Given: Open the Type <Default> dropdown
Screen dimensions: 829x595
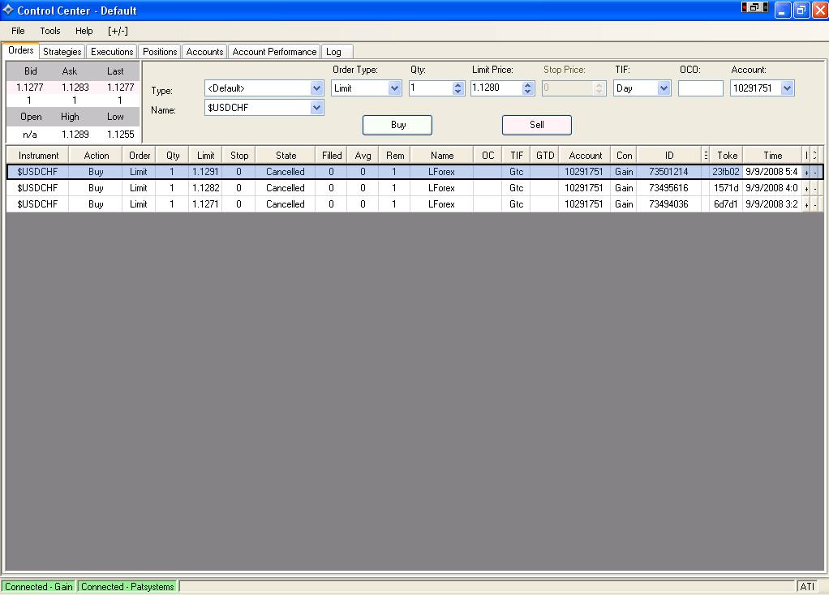Looking at the screenshot, I should 316,88.
